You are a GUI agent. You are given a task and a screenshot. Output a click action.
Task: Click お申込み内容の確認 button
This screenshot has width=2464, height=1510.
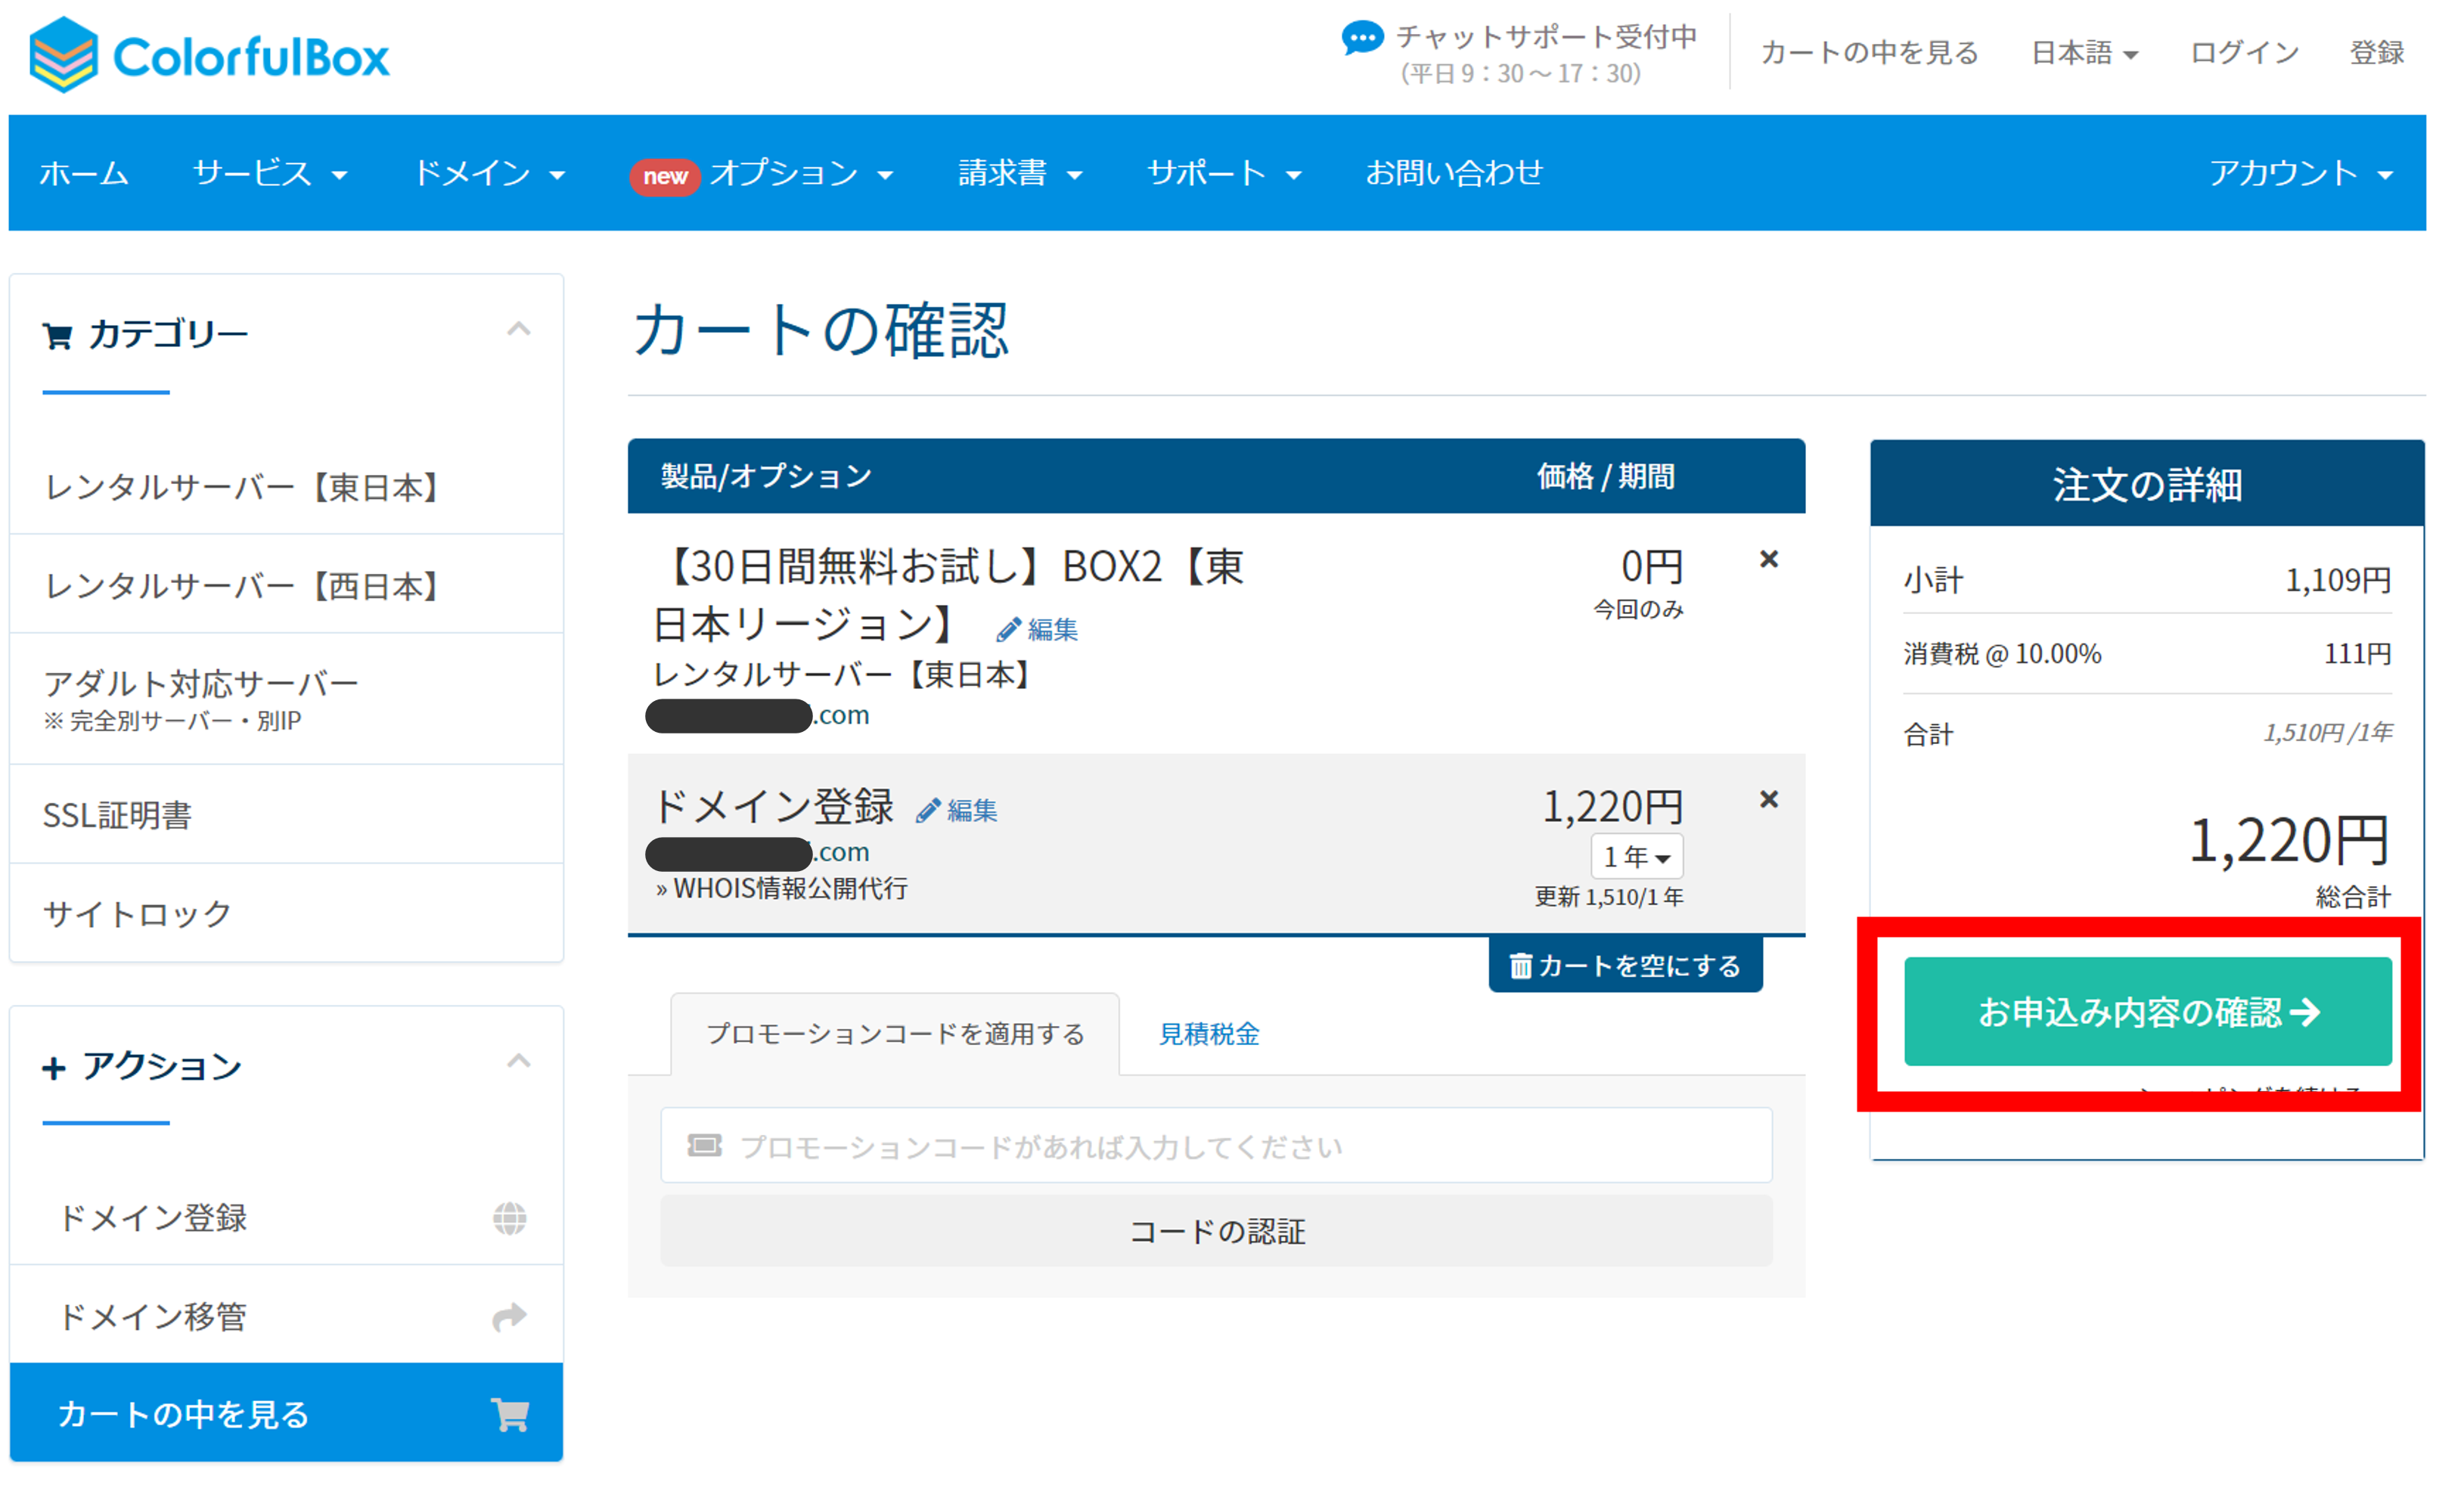[2147, 1011]
